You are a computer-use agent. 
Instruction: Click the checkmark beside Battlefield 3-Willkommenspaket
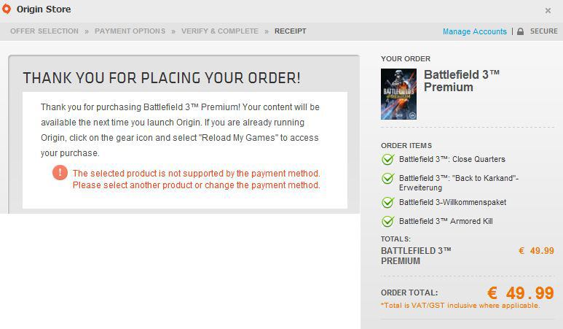[387, 202]
